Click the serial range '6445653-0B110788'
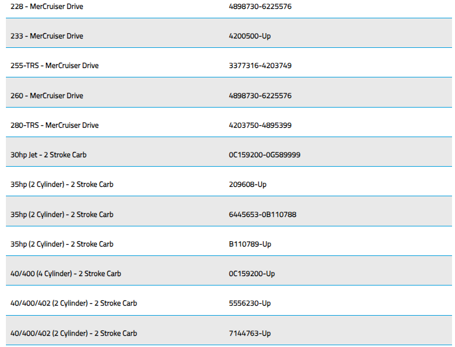This screenshot has height=347, width=455. point(262,215)
